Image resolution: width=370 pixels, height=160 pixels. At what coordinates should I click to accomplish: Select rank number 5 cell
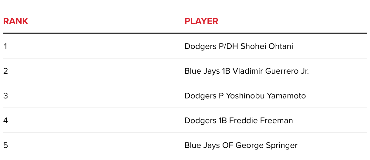[x=5, y=145]
